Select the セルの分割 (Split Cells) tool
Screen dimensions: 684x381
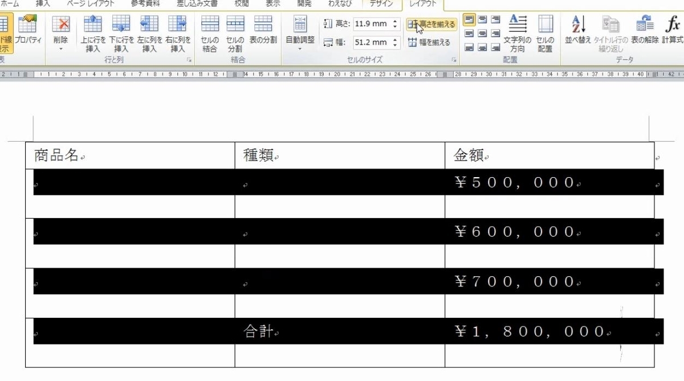pos(235,32)
